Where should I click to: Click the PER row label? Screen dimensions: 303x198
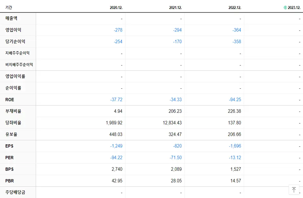pyautogui.click(x=10, y=158)
